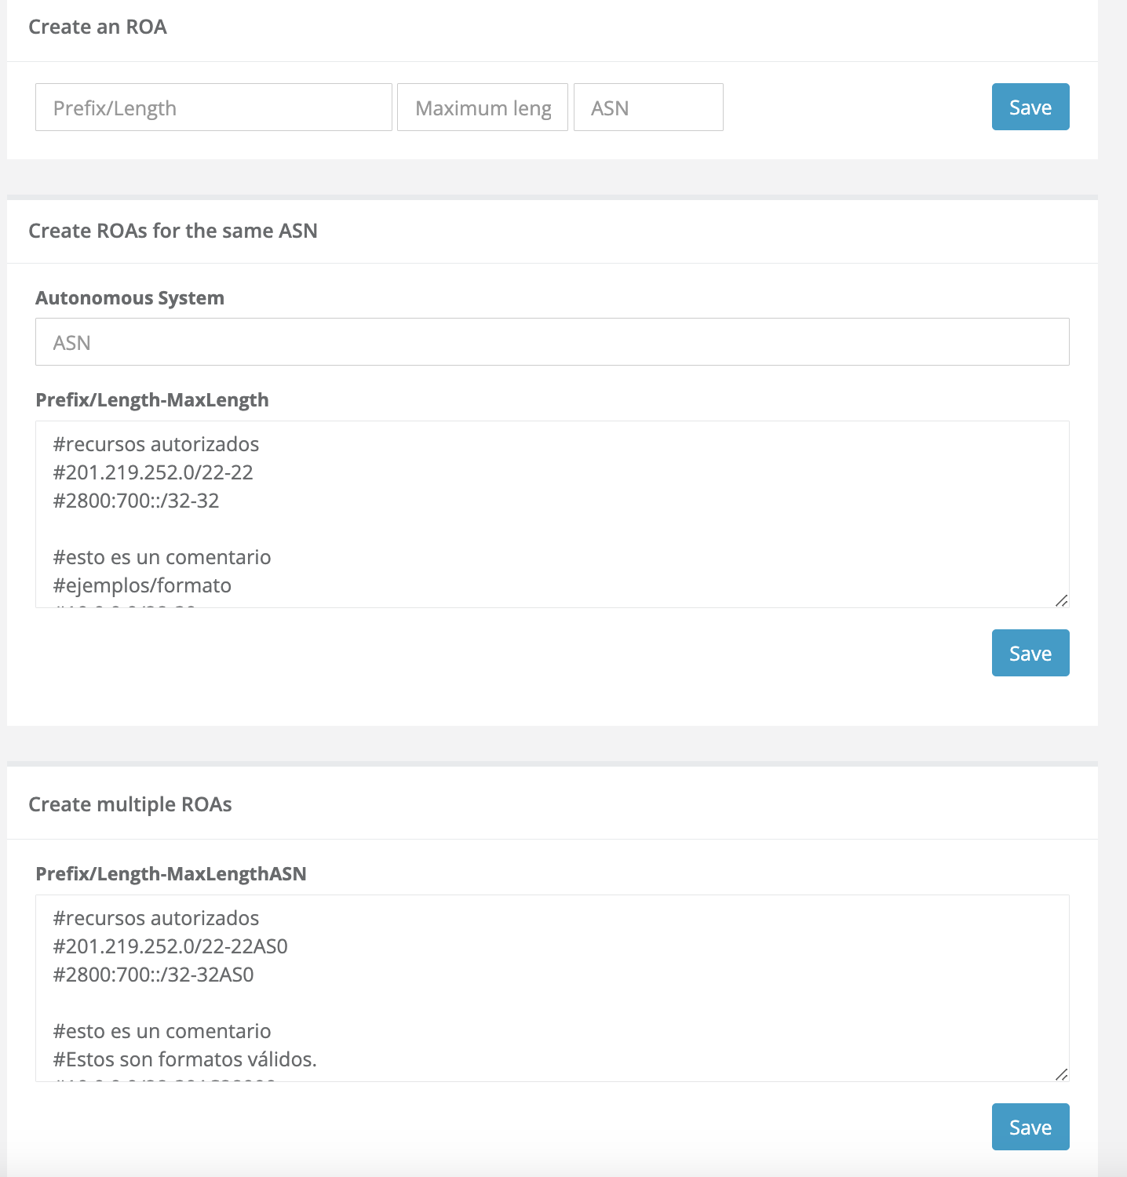1127x1177 pixels.
Task: Click the Save button for same-ASN ROAs
Action: pos(1030,653)
